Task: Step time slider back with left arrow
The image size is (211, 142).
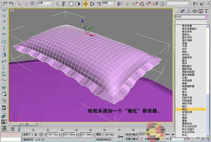Action: 10,124
